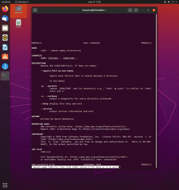
Task: Click the gnu.org licenses gpl.html URL
Action: point(71,139)
